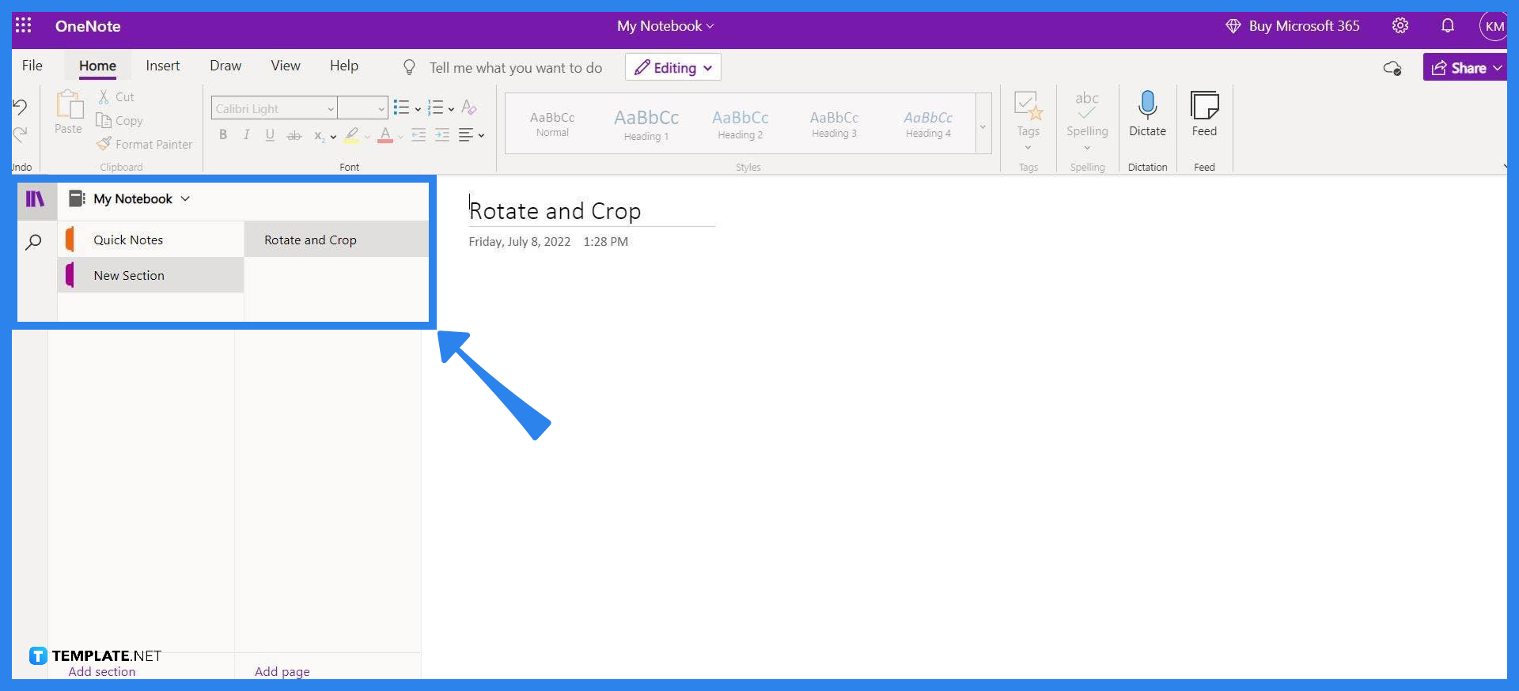
Task: Click the OneNote app name
Action: pyautogui.click(x=88, y=26)
